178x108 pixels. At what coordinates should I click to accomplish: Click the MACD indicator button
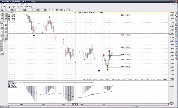pos(19,10)
